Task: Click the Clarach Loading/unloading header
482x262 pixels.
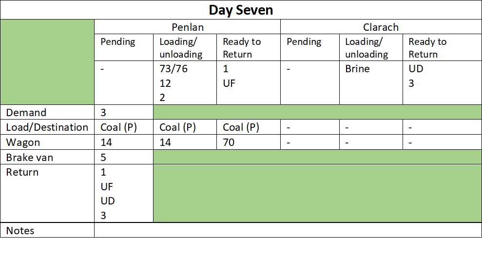Action: 371,47
